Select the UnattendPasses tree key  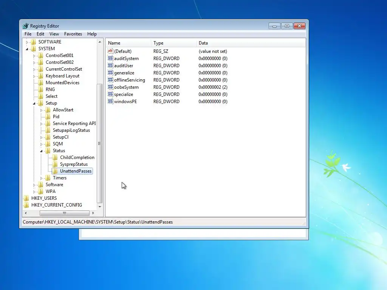pyautogui.click(x=76, y=171)
